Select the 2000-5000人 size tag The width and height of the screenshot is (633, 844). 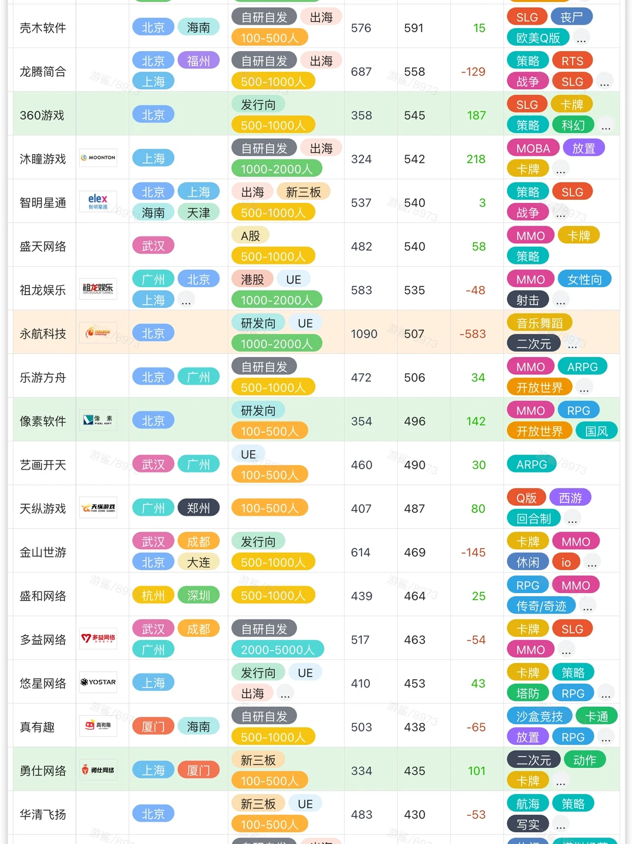tap(277, 649)
